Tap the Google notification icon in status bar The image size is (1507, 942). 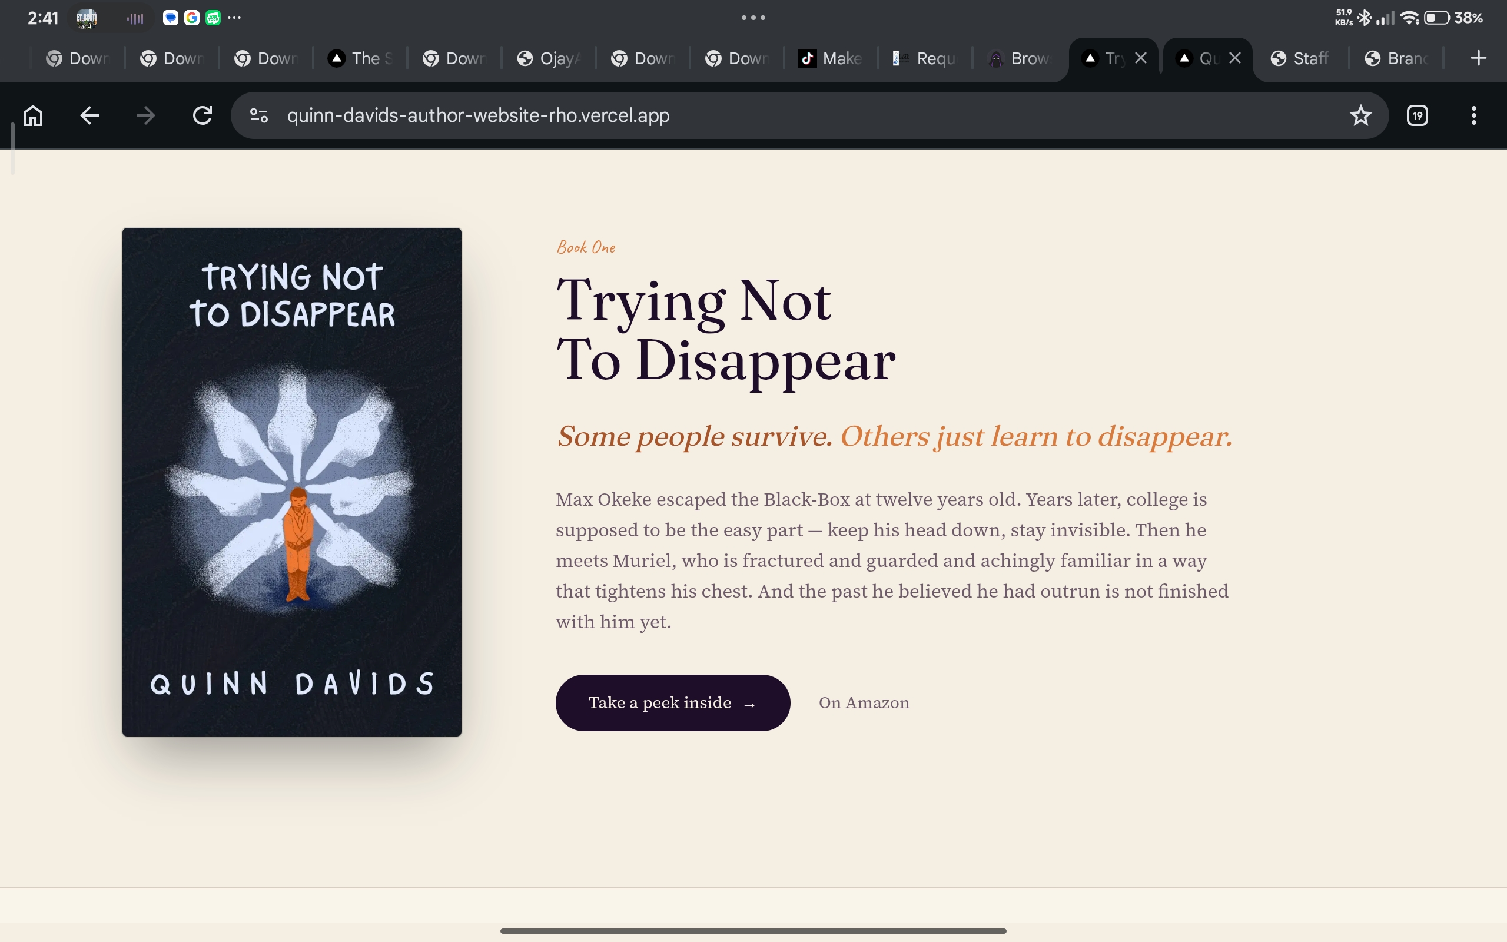(192, 18)
